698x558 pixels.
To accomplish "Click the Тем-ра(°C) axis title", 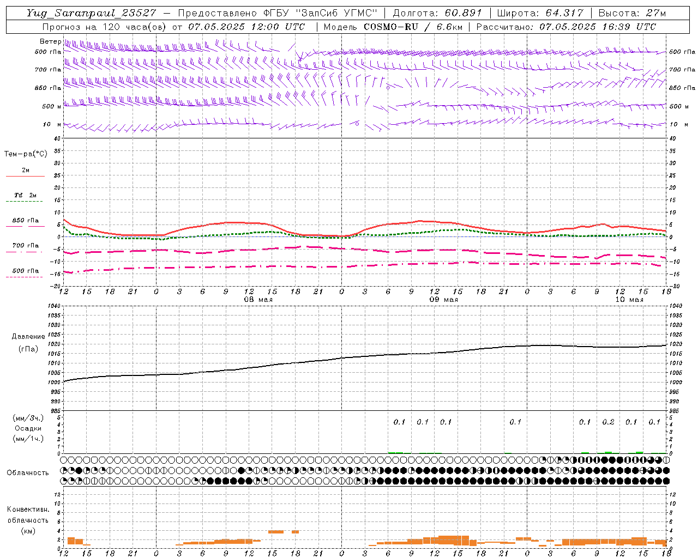I will 26,154.
